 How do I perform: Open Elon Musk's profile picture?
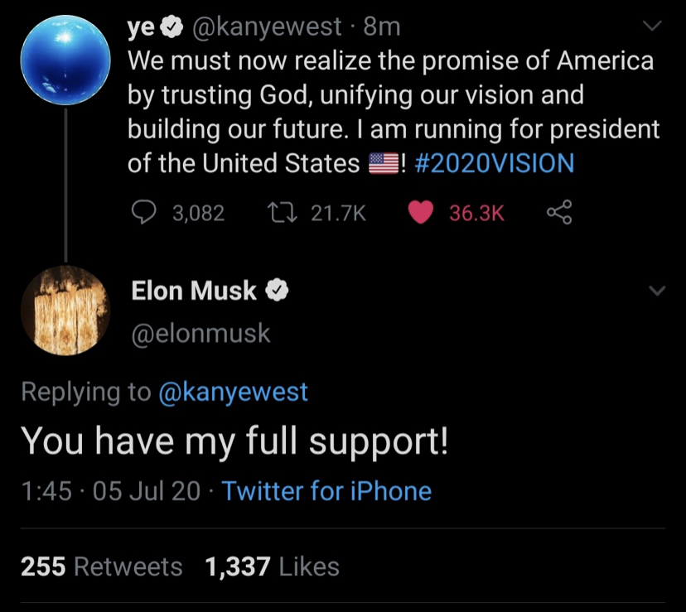coord(65,311)
